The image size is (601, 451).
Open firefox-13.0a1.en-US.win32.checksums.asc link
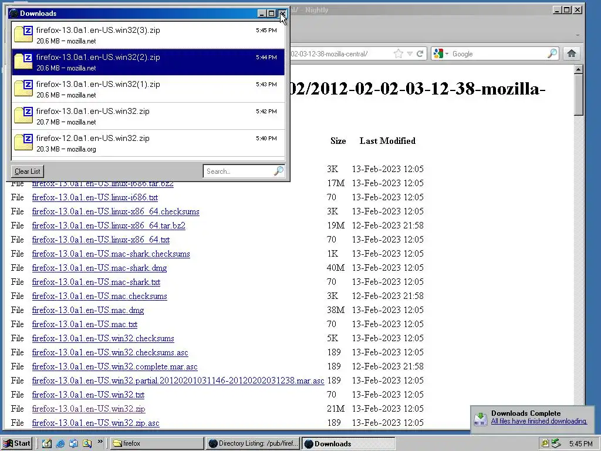coord(110,352)
